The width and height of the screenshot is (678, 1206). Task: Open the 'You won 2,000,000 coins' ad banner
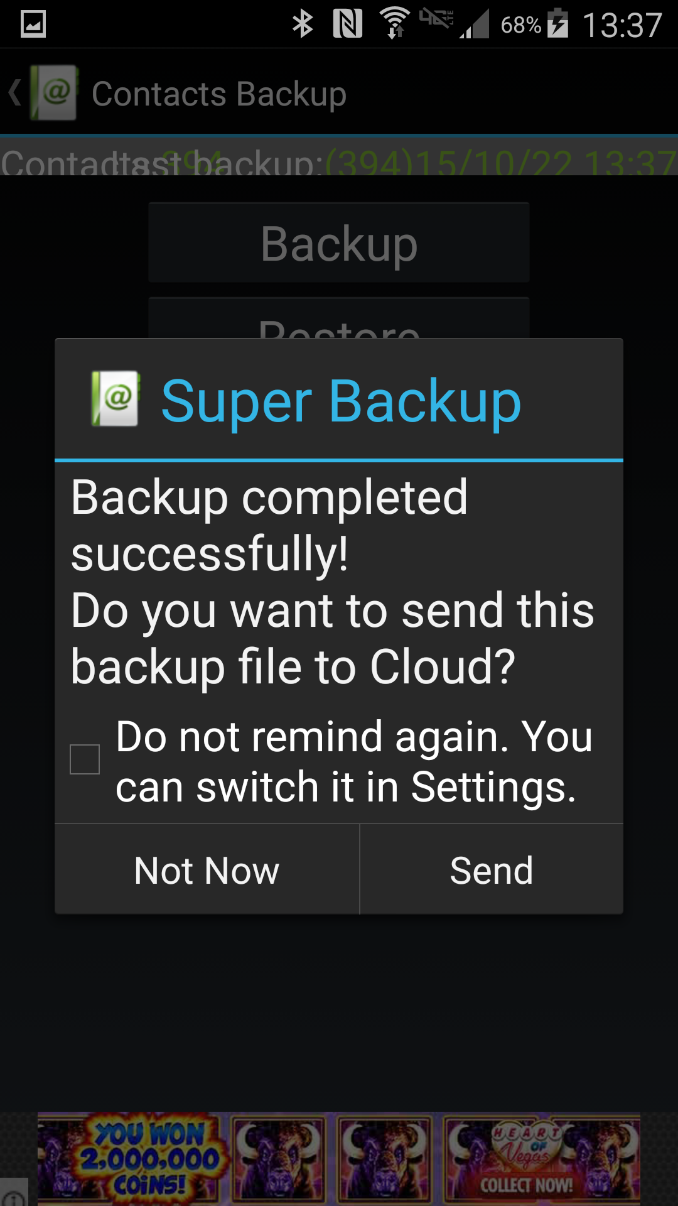tap(149, 1159)
